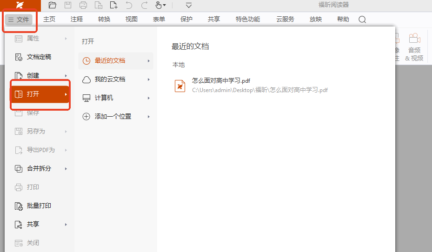This screenshot has width=432, height=252.
Task: Click the print icon in quick access toolbar
Action: pos(83,6)
